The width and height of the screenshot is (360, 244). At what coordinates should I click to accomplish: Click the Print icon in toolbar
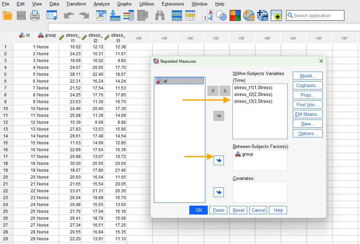35,16
